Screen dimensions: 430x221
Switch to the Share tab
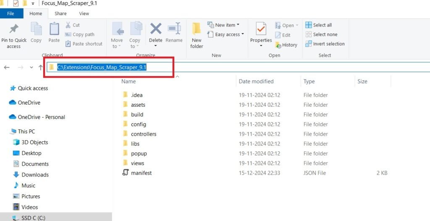[60, 13]
